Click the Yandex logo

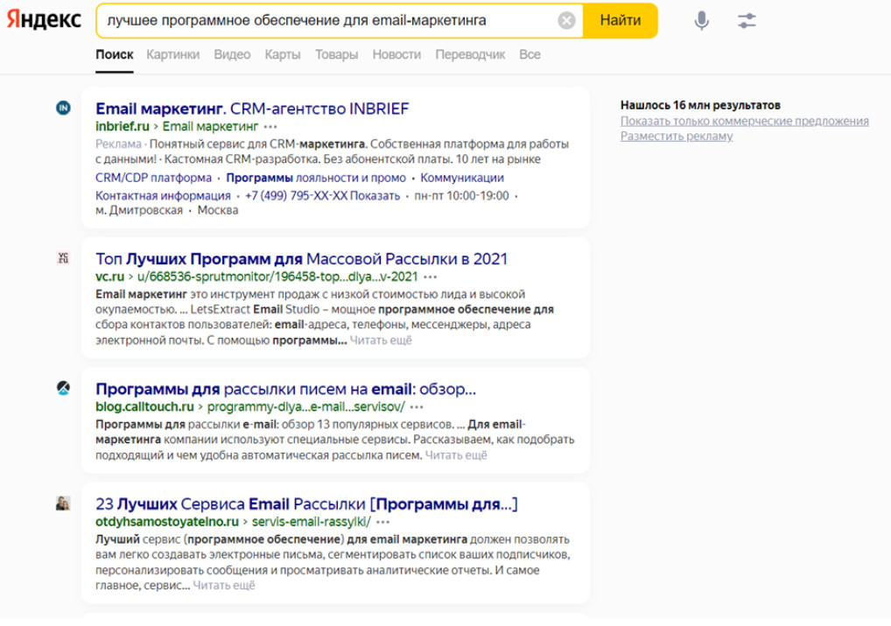click(44, 20)
